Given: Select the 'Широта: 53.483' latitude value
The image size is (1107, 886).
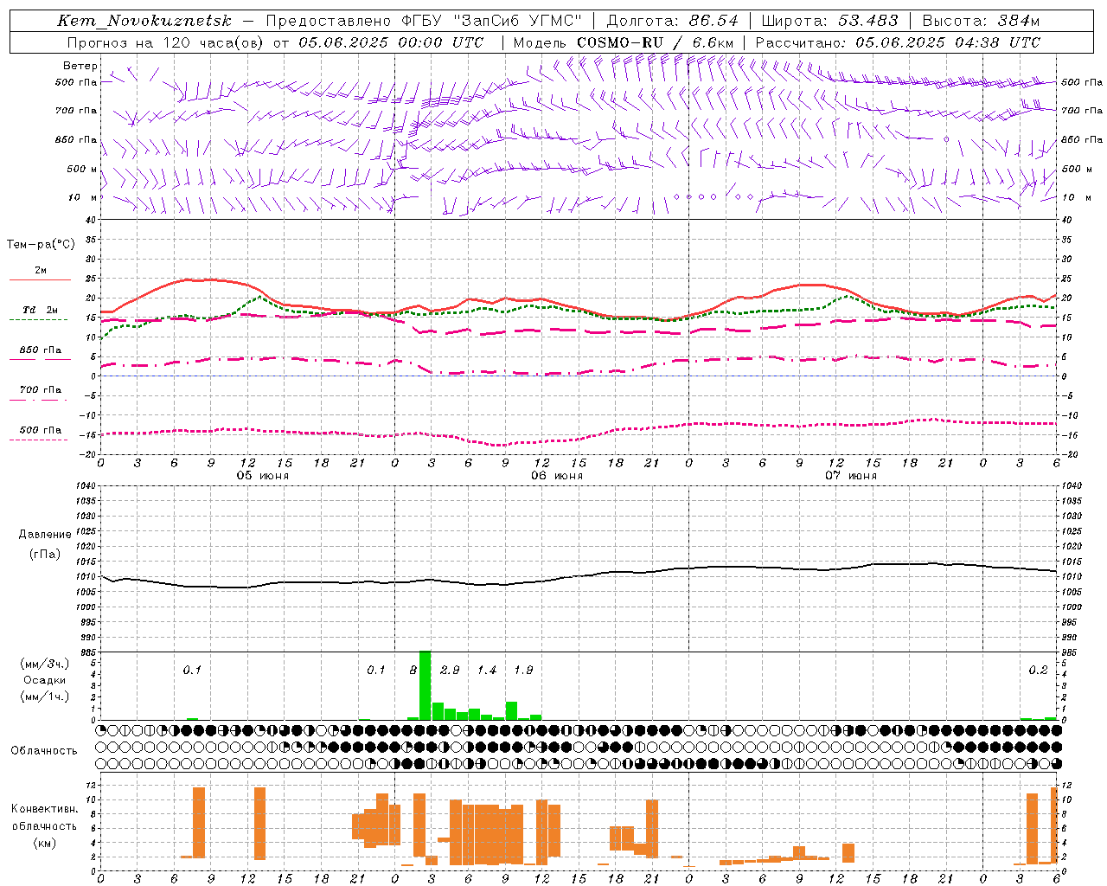Looking at the screenshot, I should point(829,21).
